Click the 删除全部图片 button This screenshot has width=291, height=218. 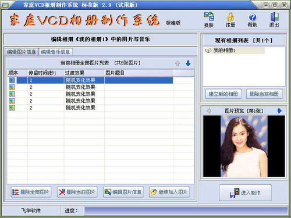pyautogui.click(x=31, y=192)
